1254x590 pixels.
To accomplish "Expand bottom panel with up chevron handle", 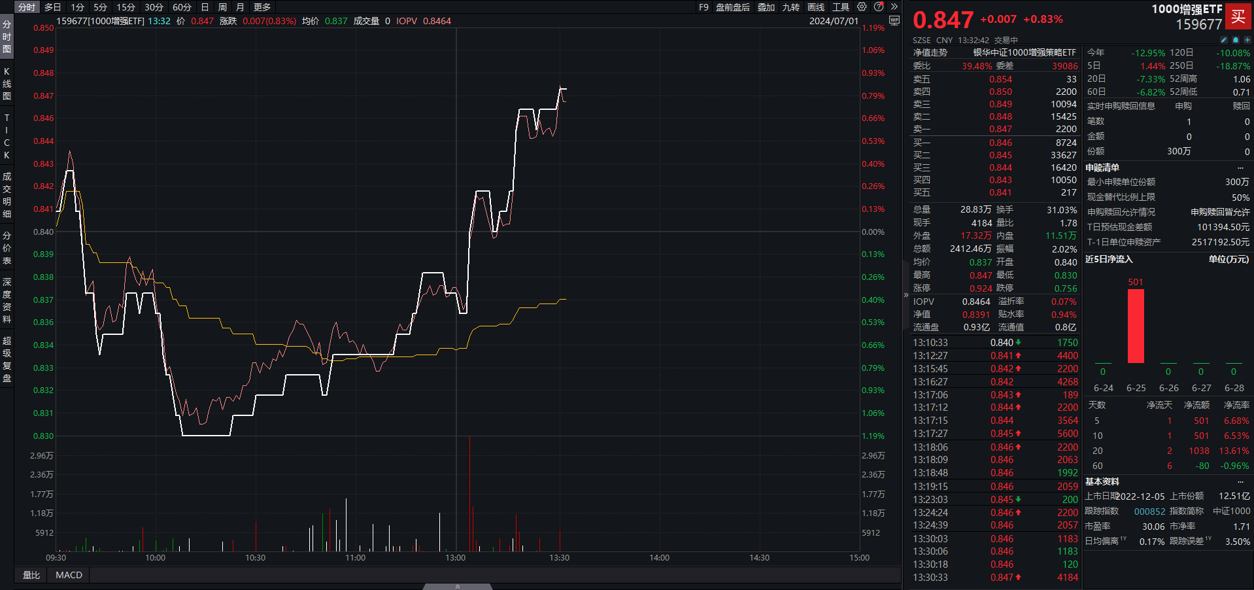I will pyautogui.click(x=457, y=587).
